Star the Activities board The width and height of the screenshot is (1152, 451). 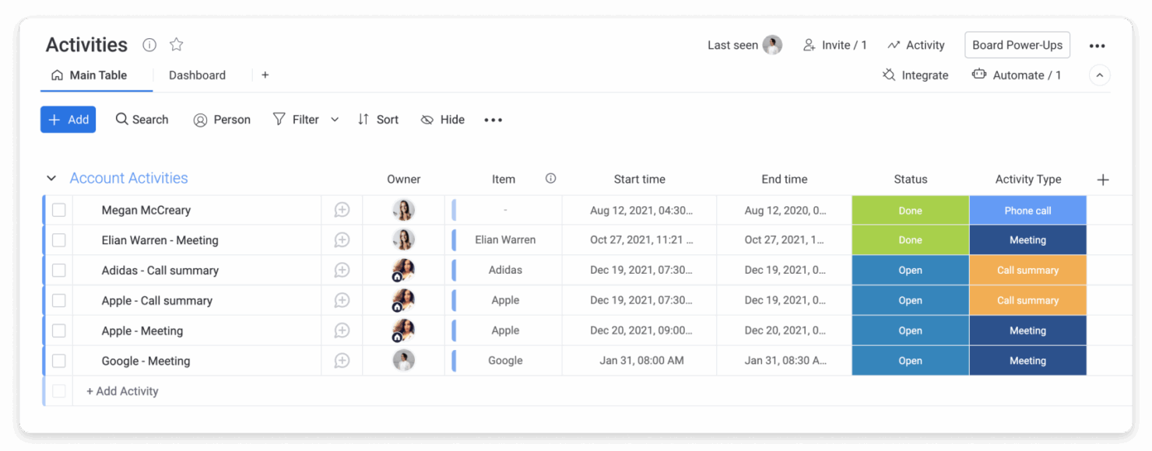click(176, 44)
